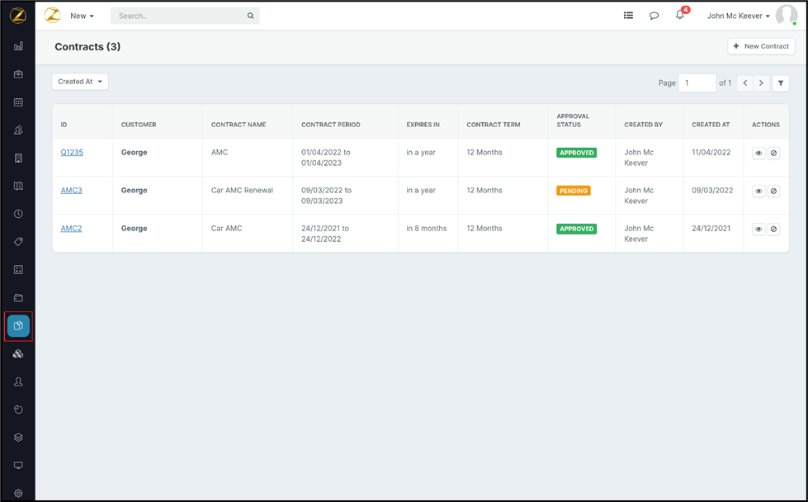Open the chat messages icon

(x=654, y=16)
